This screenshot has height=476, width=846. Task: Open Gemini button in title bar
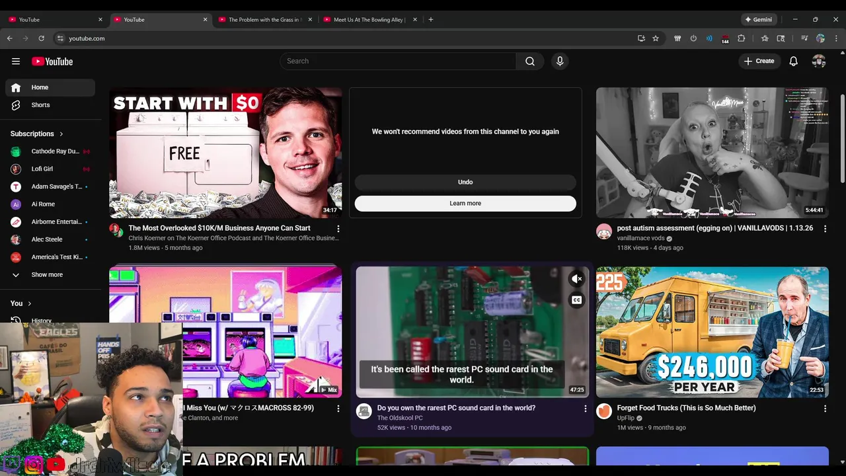point(759,19)
